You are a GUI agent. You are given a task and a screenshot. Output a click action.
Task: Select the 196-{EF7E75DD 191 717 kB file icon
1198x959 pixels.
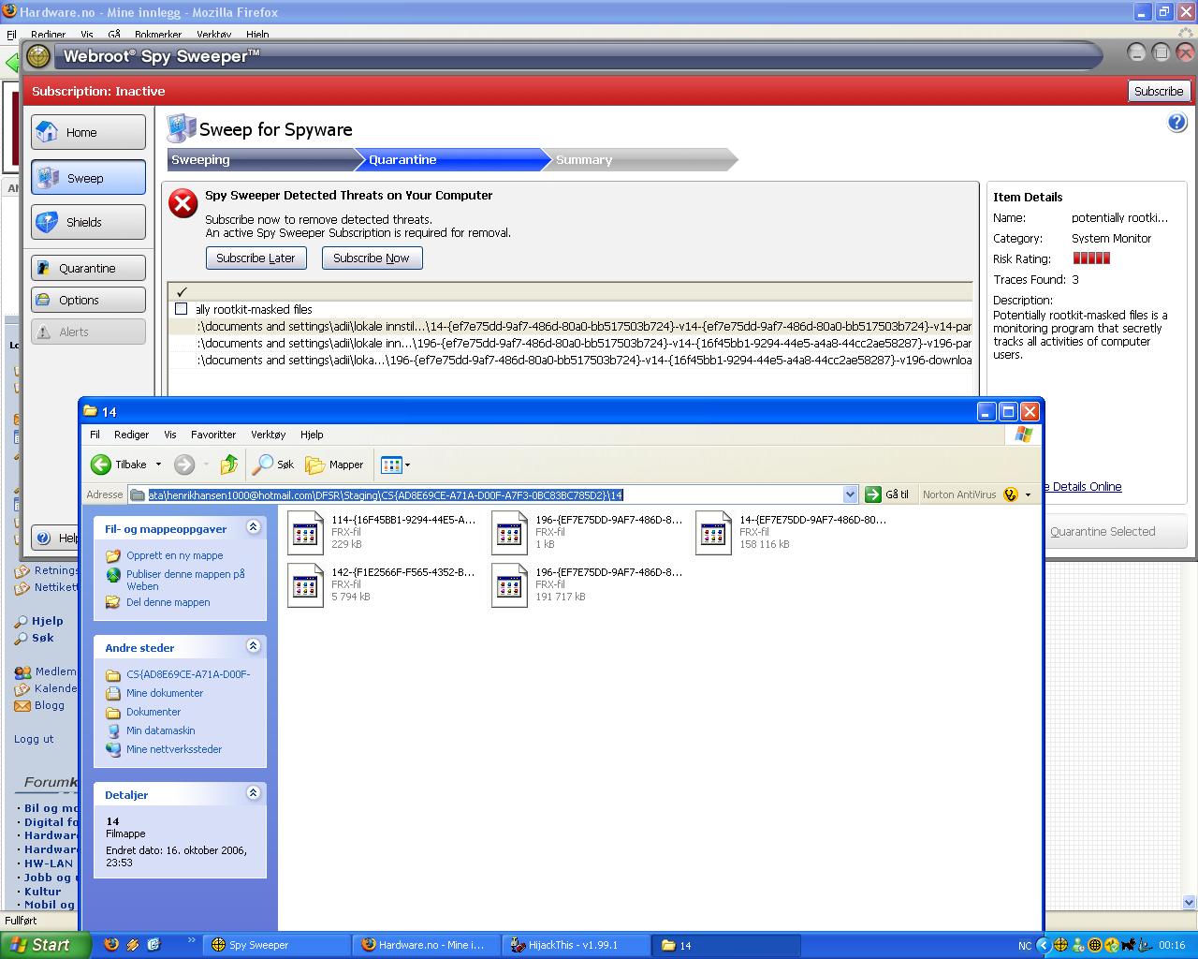tap(509, 585)
